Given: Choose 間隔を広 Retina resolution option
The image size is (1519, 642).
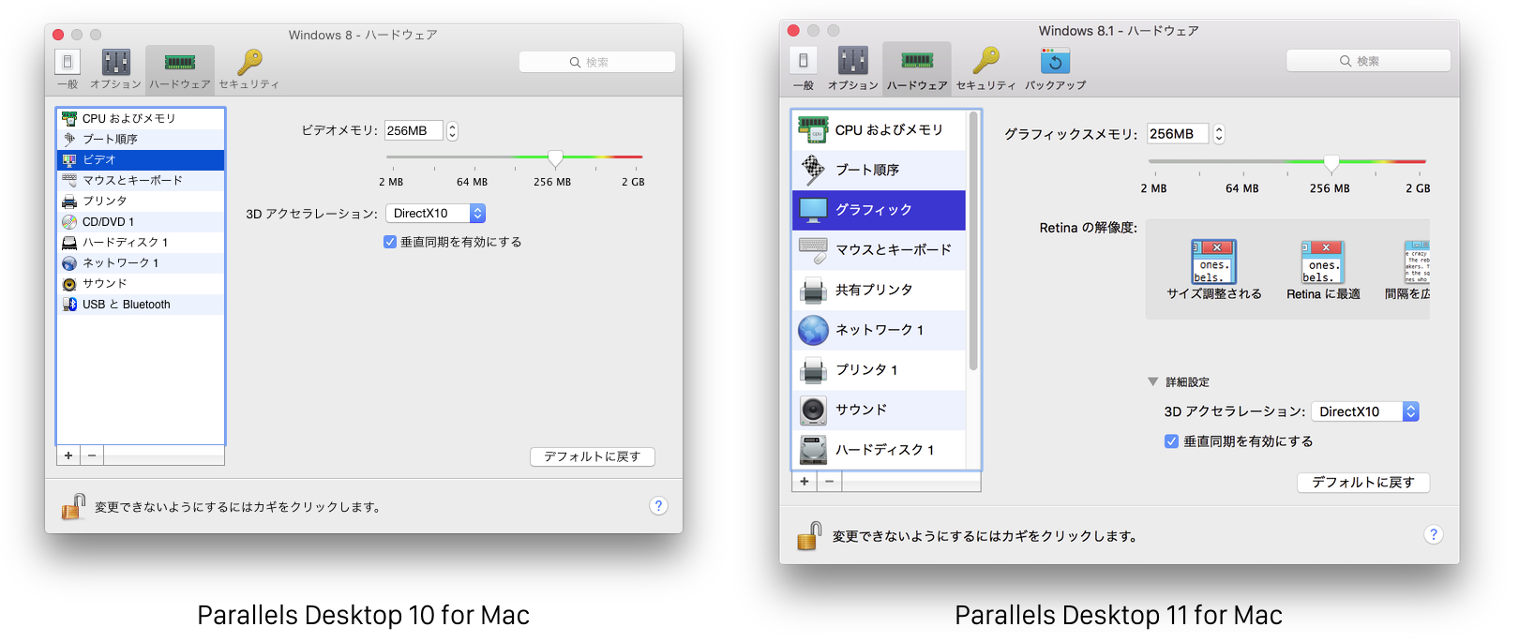Looking at the screenshot, I should pyautogui.click(x=1408, y=270).
